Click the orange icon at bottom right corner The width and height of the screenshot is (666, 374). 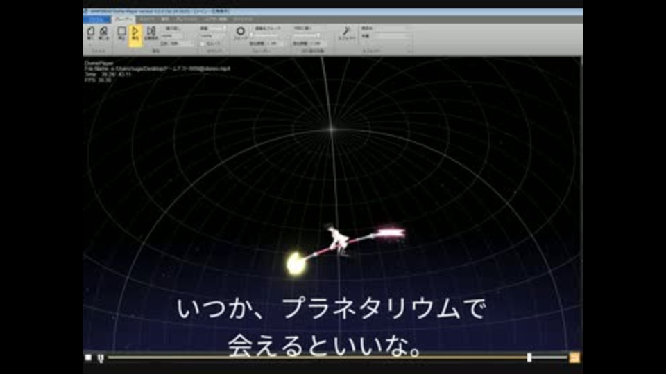point(574,357)
